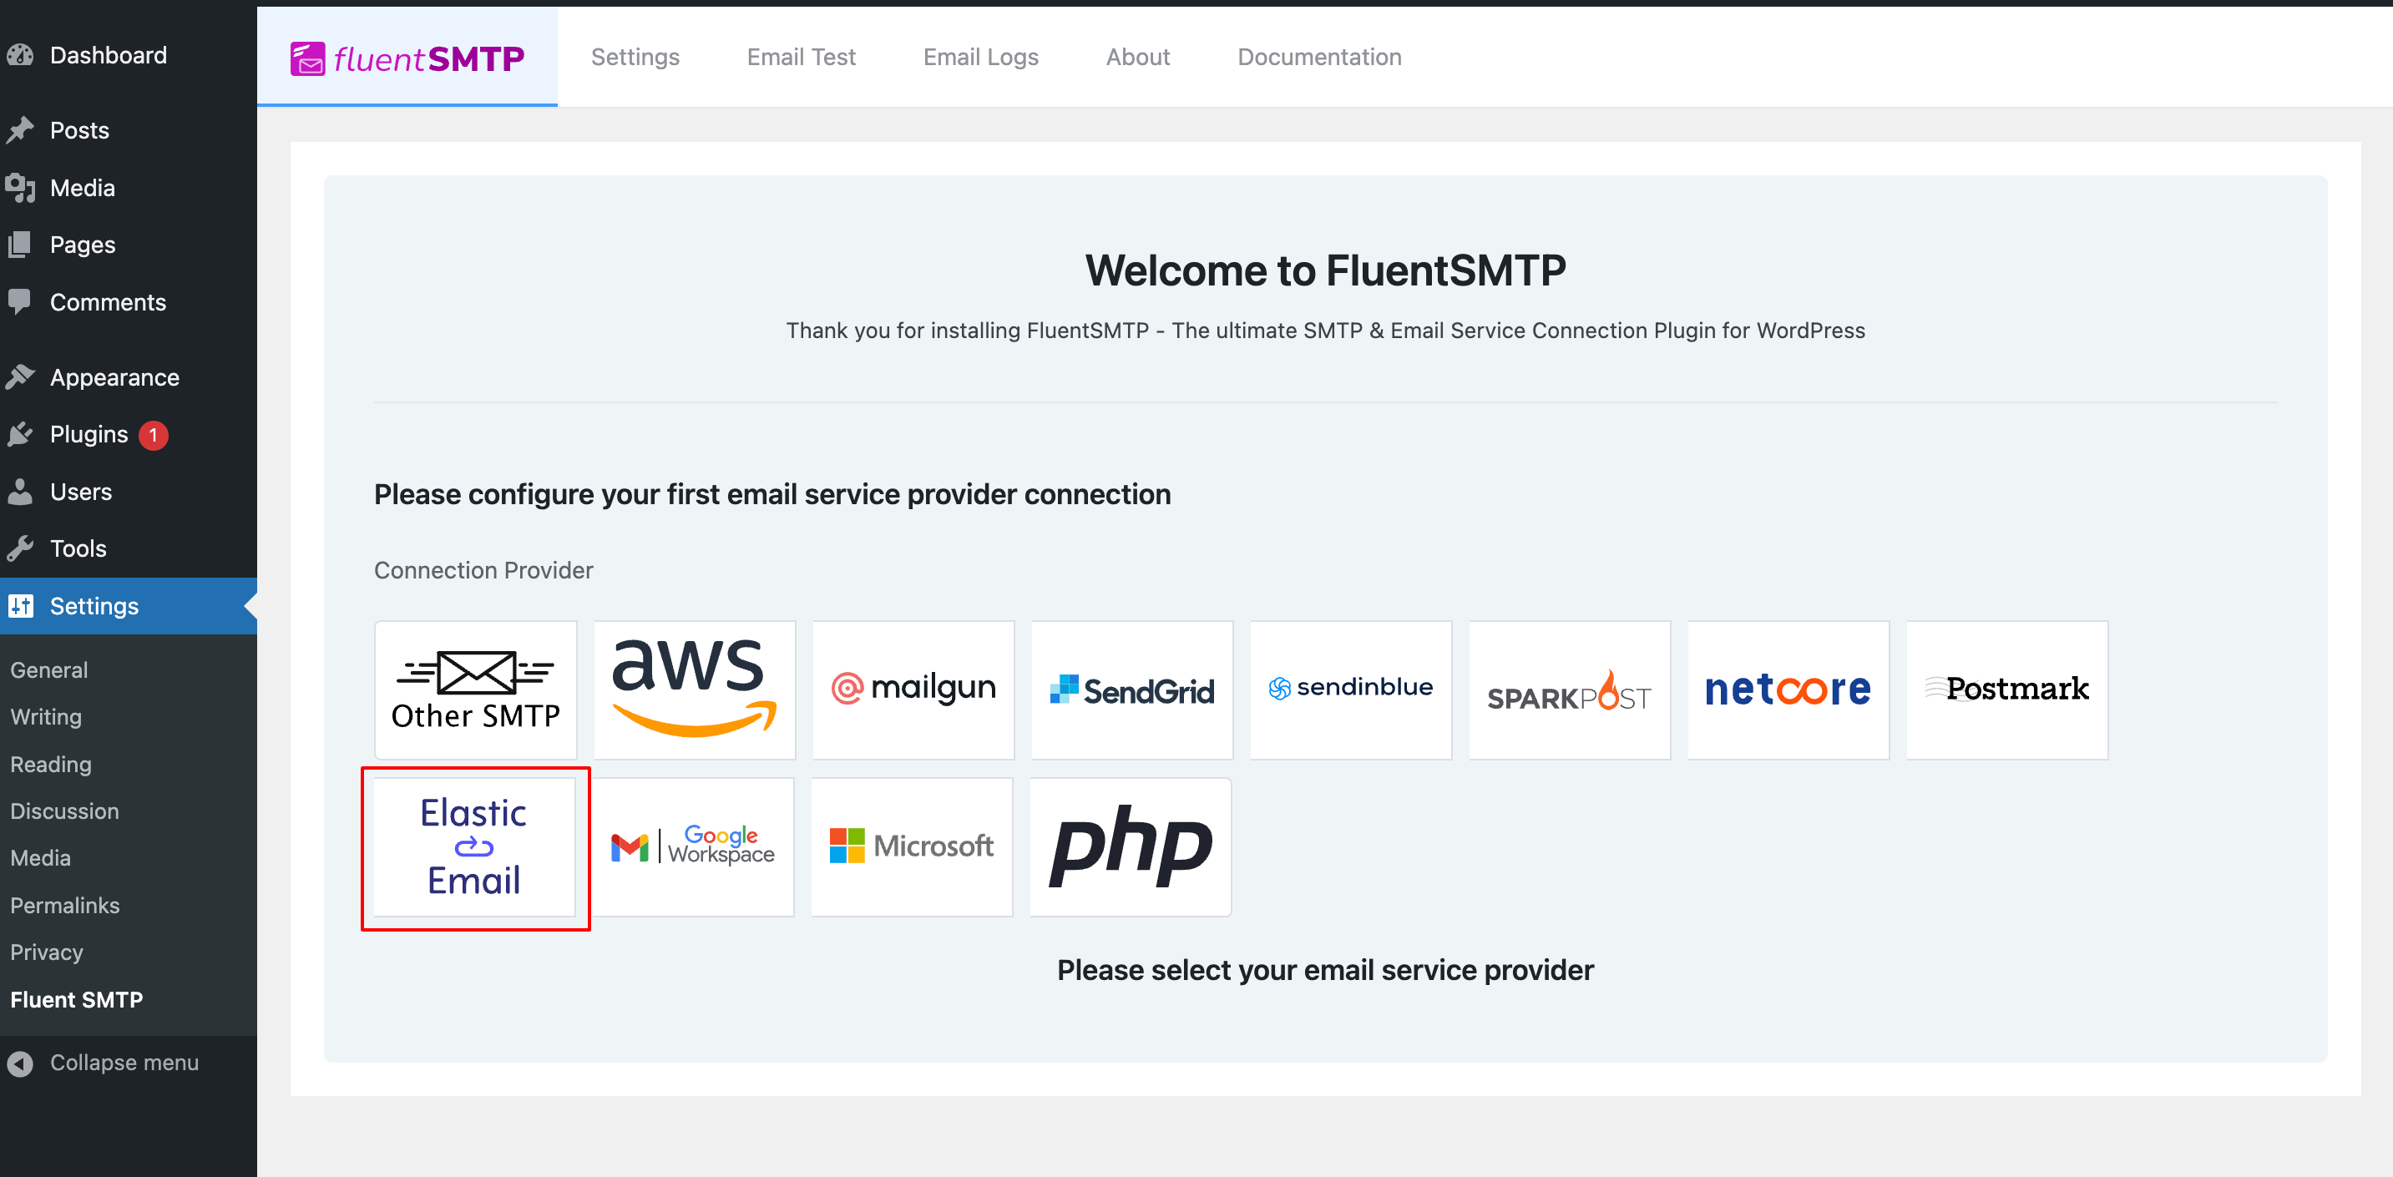Open Posts in the sidebar
This screenshot has height=1177, width=2393.
[x=129, y=130]
